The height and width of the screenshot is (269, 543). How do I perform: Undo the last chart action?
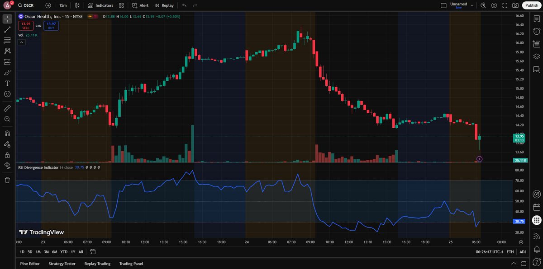(x=184, y=5)
